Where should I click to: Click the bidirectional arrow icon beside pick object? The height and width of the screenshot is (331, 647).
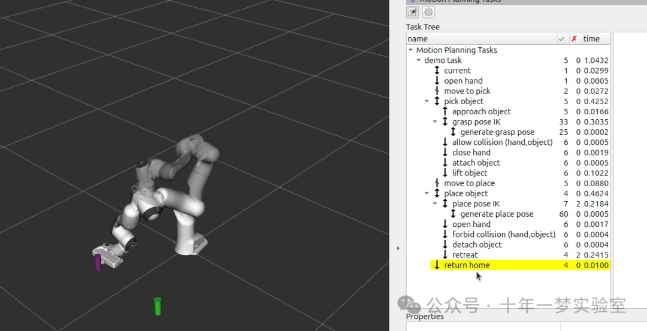click(437, 101)
